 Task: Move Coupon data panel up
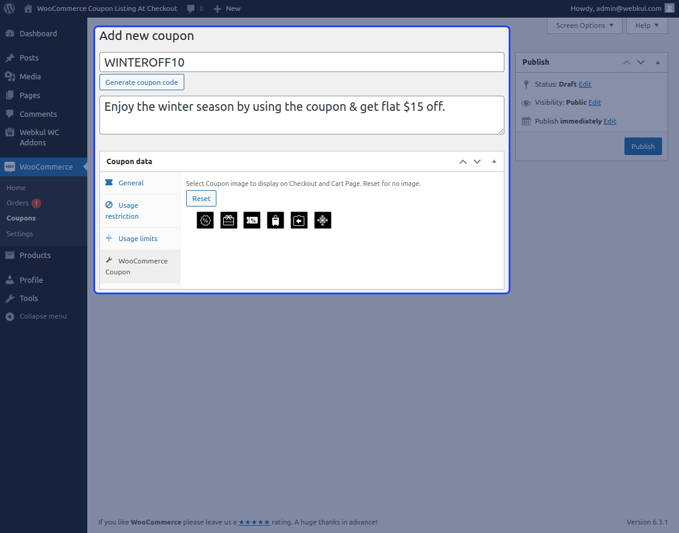(463, 161)
